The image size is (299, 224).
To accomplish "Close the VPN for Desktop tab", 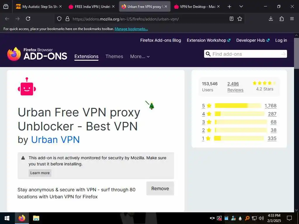I will [218, 6].
